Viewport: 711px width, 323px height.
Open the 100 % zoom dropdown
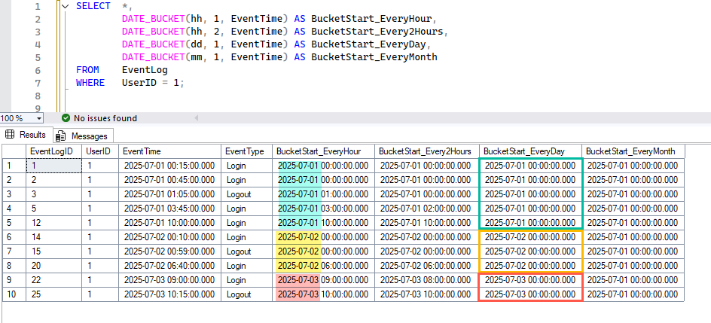pyautogui.click(x=39, y=118)
